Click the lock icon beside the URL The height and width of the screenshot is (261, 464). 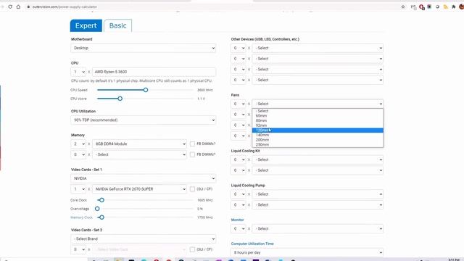[28, 7]
